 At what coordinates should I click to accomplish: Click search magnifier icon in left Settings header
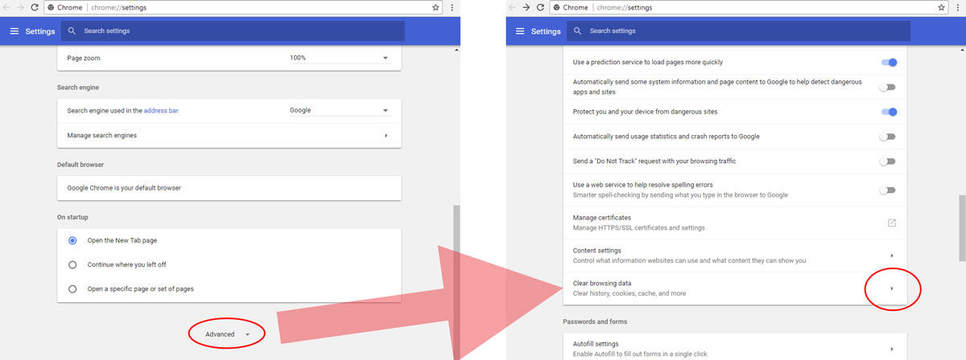[x=72, y=31]
